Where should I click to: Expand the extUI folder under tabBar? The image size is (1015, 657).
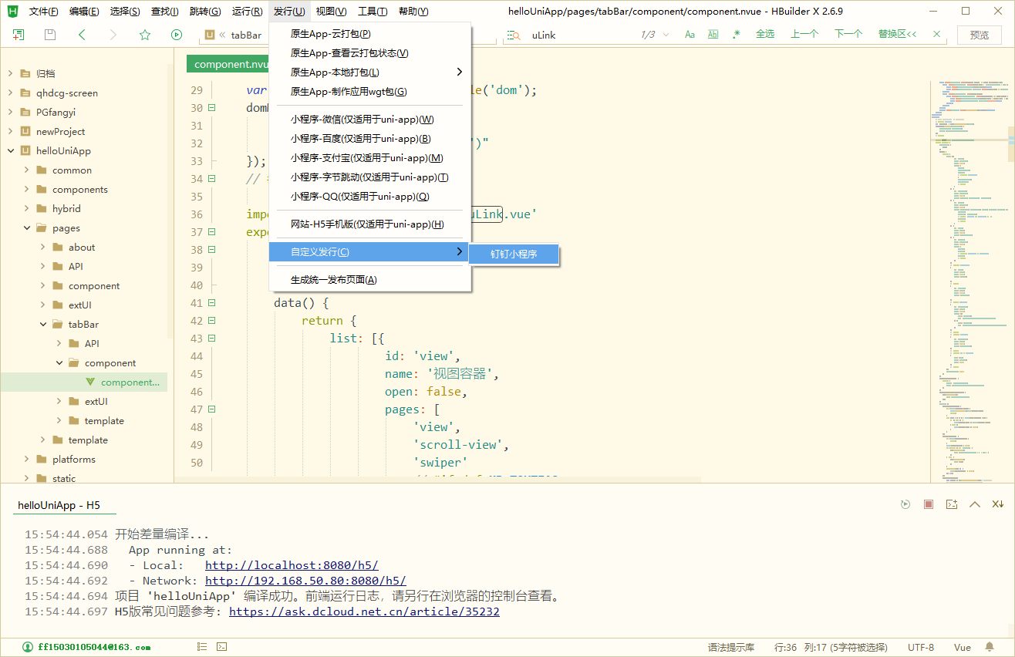(x=59, y=401)
